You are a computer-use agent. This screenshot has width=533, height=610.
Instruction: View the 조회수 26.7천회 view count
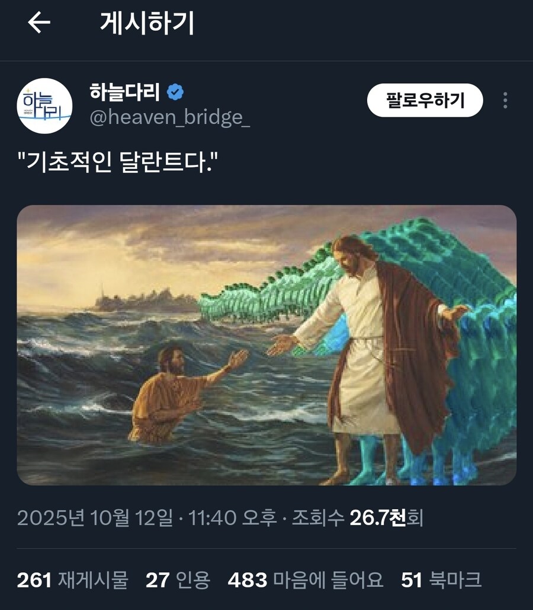(x=358, y=518)
